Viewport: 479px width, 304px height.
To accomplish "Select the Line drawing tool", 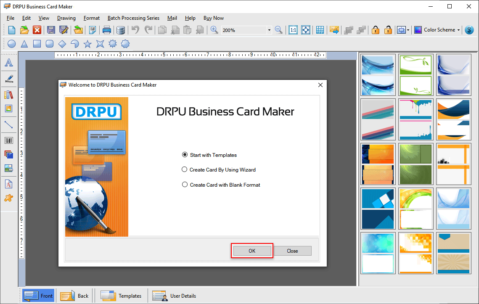I will tap(9, 124).
